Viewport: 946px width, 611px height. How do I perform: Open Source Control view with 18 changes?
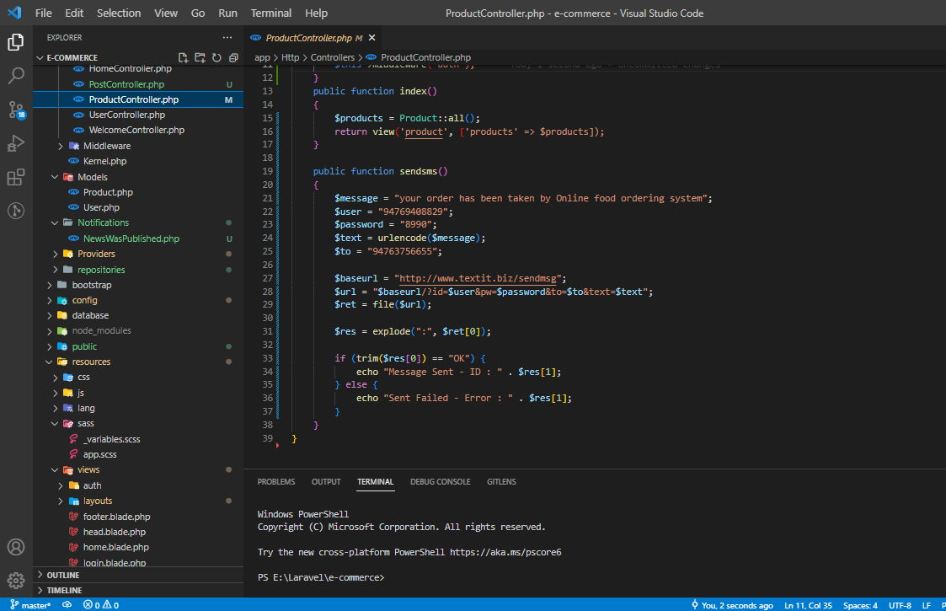tap(16, 110)
